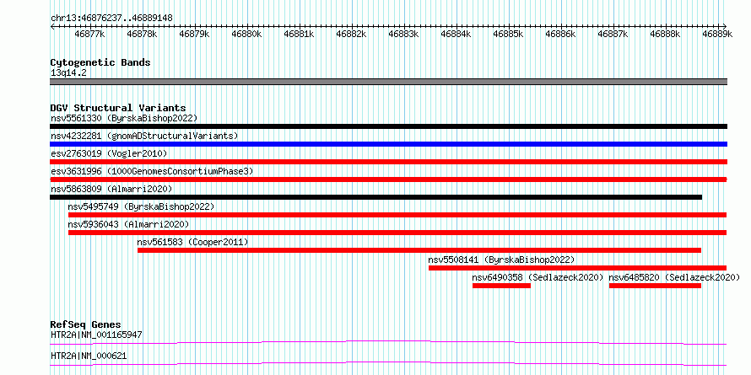Screen dimensions: 751x375
Task: Open esv3631996 (1000GenomesConsortiumPhase3) label
Action: pos(152,171)
